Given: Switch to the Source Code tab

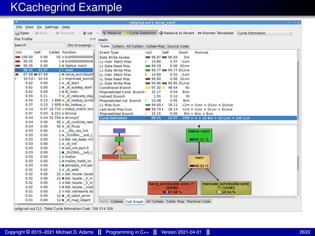Looking at the screenshot, I should [x=178, y=46].
